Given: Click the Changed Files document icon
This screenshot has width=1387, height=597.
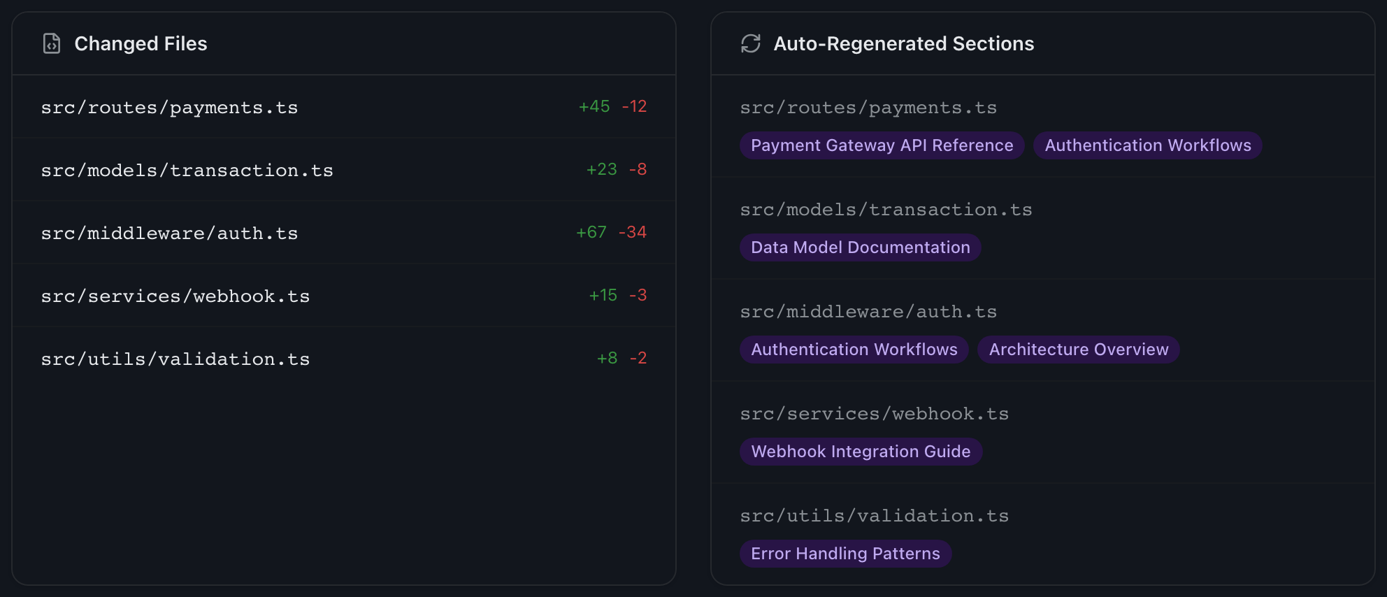Looking at the screenshot, I should point(52,43).
